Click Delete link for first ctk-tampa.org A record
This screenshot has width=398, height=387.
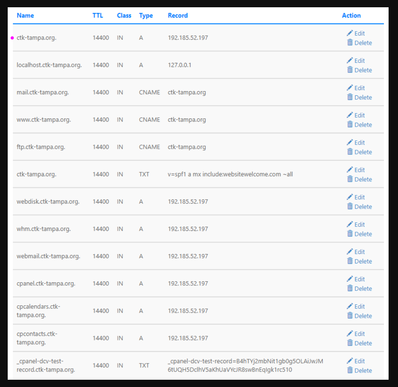(x=363, y=43)
